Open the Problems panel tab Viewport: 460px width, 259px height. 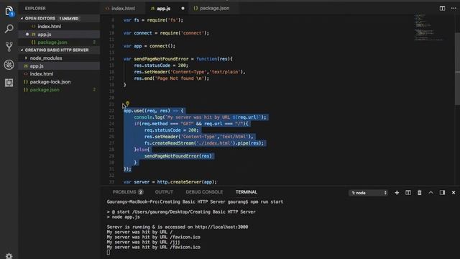[x=128, y=192]
